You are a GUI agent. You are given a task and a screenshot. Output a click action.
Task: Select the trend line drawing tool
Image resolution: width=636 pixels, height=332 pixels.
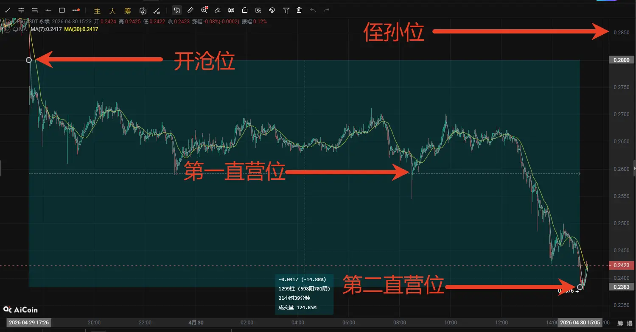coord(7,10)
